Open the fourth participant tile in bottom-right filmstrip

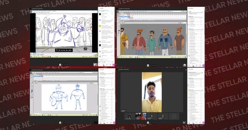click(x=163, y=116)
